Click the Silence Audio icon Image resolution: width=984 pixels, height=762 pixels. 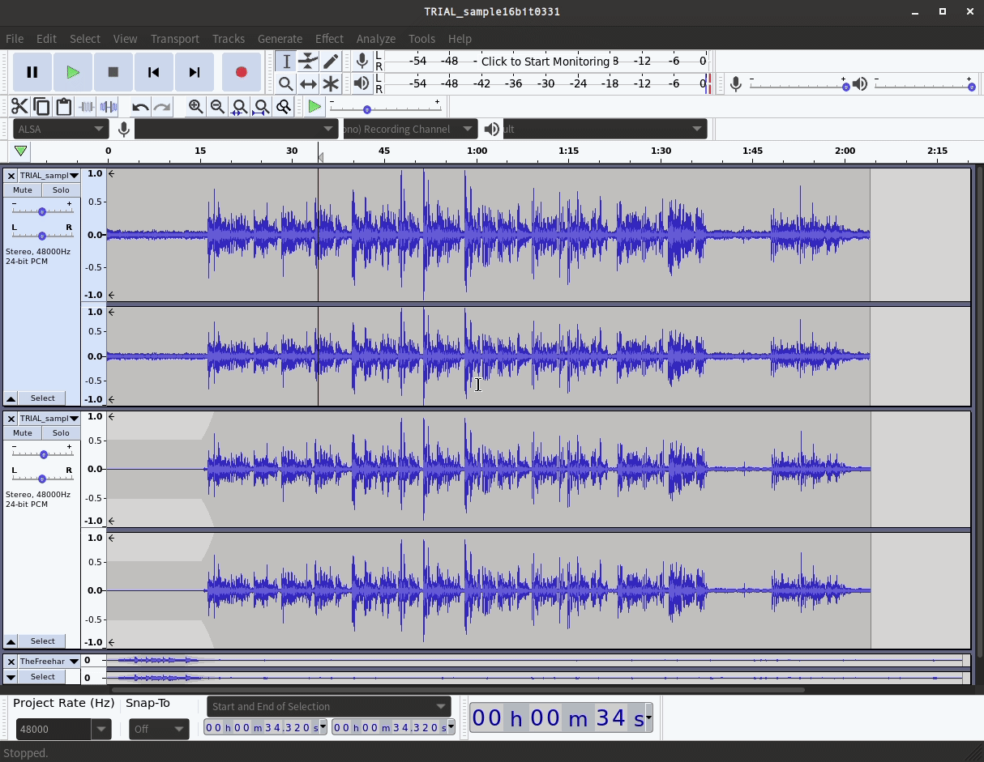point(109,106)
